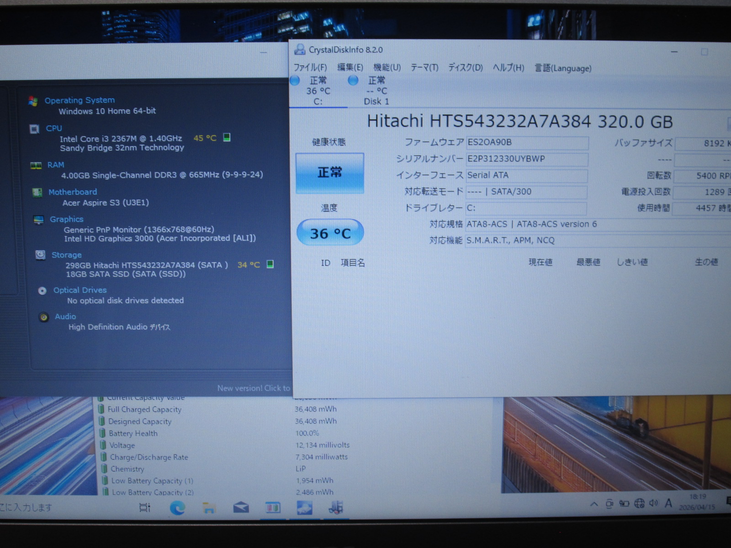Click the CPU chip icon in Speccy

click(34, 129)
